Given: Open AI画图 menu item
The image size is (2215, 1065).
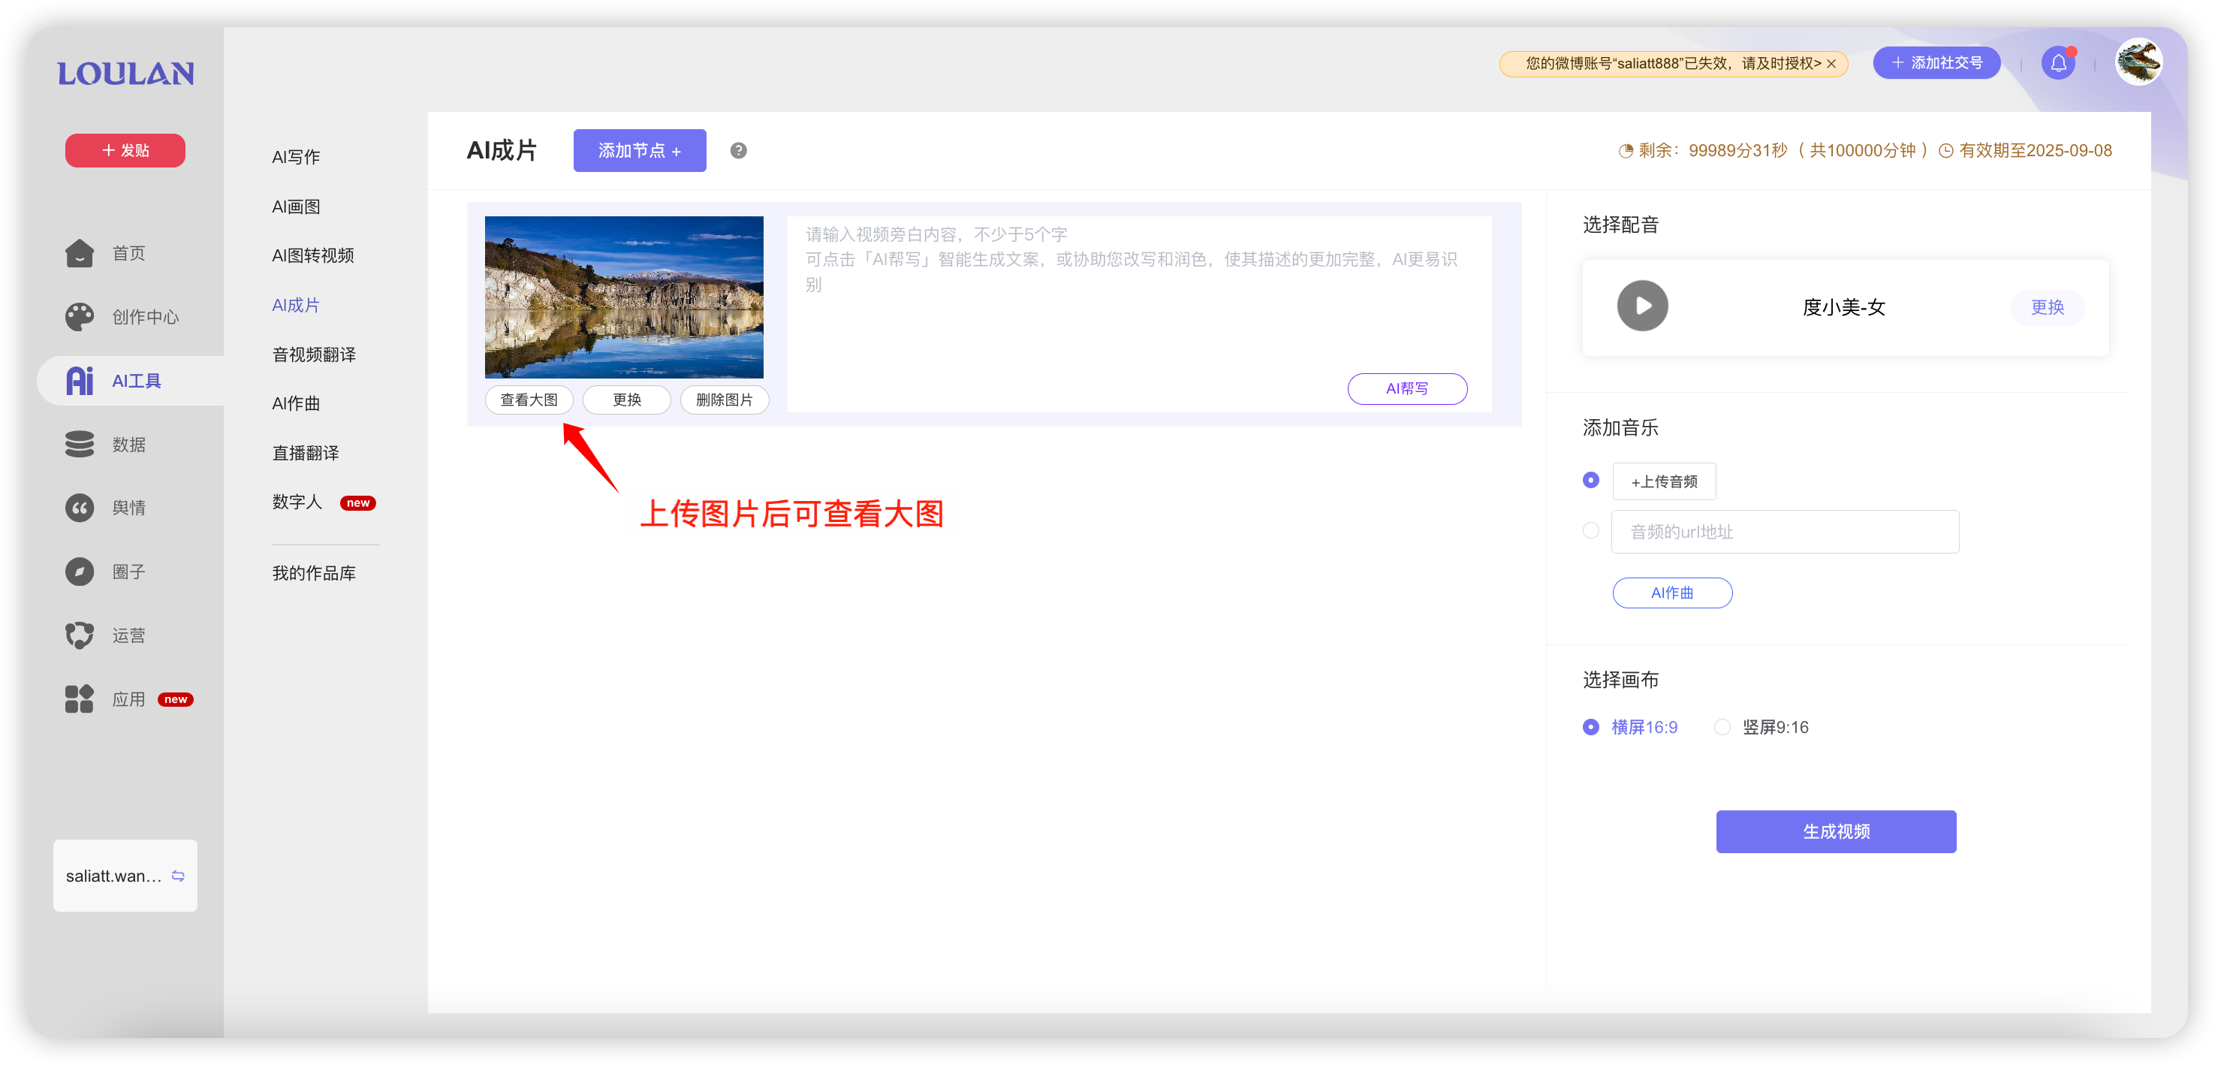Looking at the screenshot, I should (296, 207).
